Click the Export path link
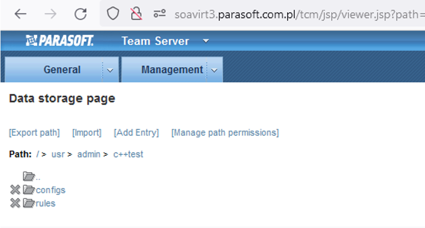The image size is (425, 228). [34, 133]
